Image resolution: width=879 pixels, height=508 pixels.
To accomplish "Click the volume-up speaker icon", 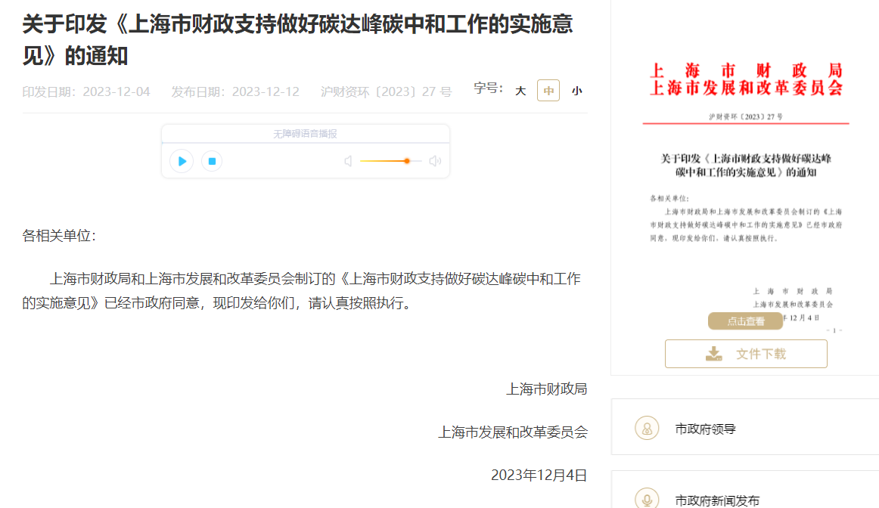I will point(434,161).
